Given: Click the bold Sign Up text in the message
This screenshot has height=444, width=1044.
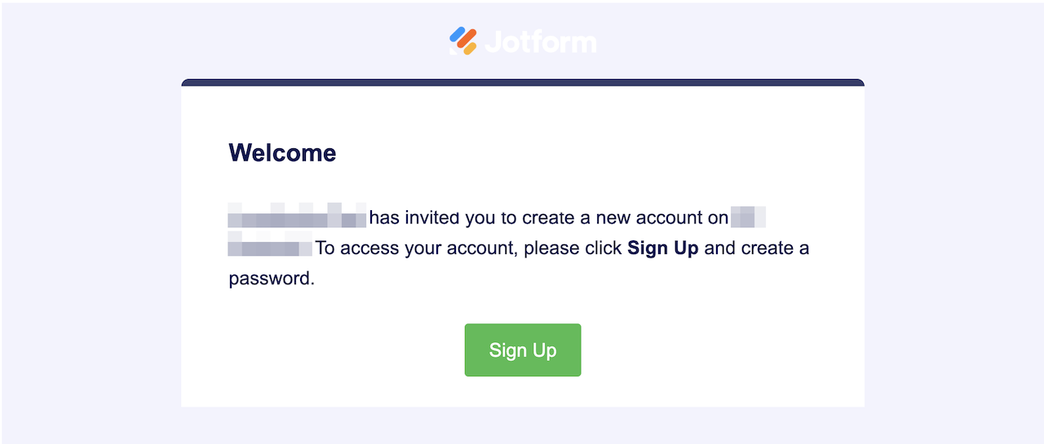Looking at the screenshot, I should [x=662, y=248].
